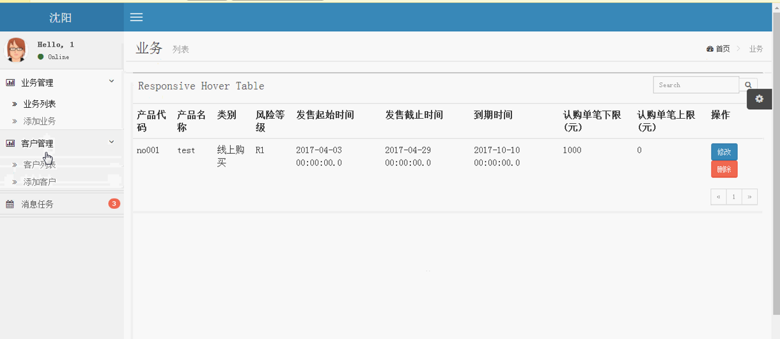Click the 发售截止时间 column header
This screenshot has height=339, width=780.
(x=414, y=115)
